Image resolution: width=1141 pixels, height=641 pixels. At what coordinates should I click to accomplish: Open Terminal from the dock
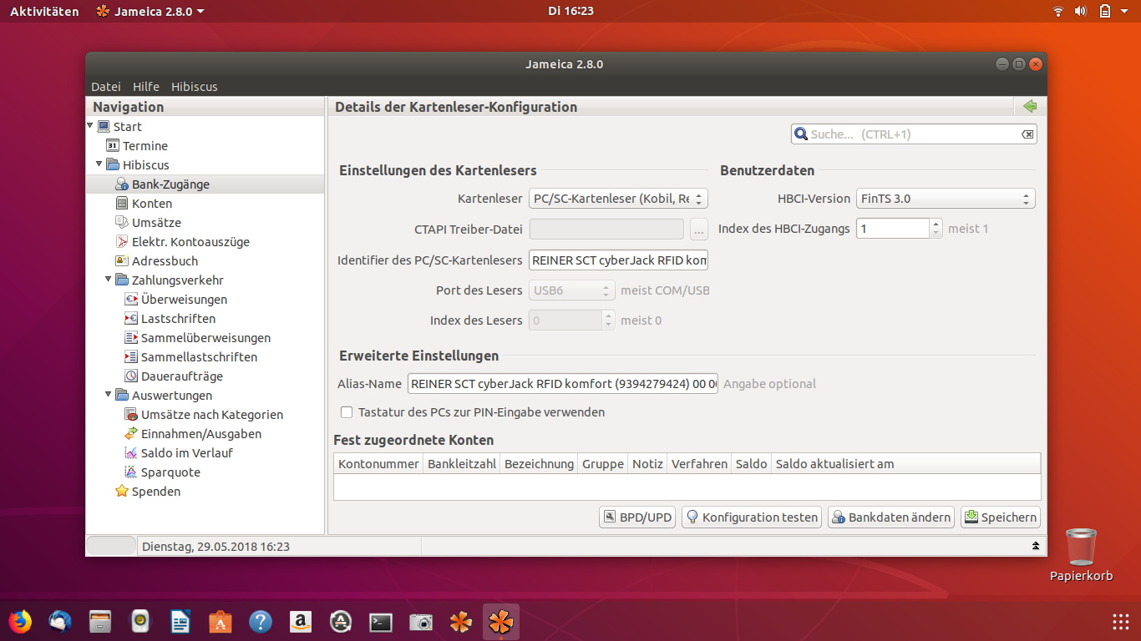pyautogui.click(x=381, y=622)
